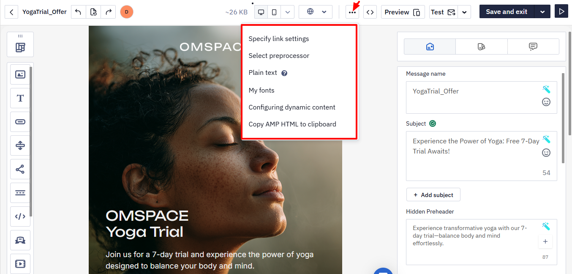The width and height of the screenshot is (572, 274).
Task: Choose Plain text menu entry
Action: [x=263, y=73]
